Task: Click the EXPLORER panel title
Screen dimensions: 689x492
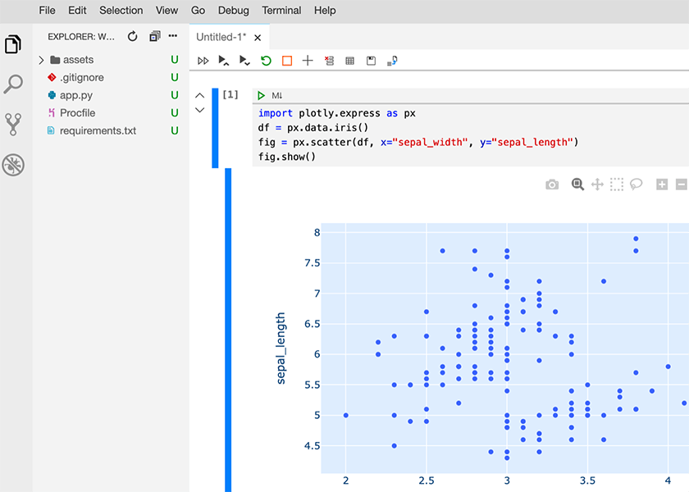Action: click(81, 37)
